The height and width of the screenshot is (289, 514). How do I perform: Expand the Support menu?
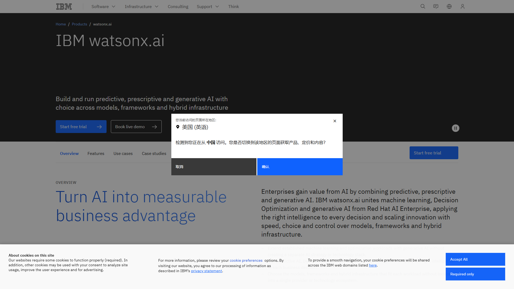point(208,6)
